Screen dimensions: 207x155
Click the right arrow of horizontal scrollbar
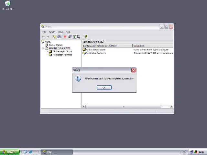click(x=171, y=106)
